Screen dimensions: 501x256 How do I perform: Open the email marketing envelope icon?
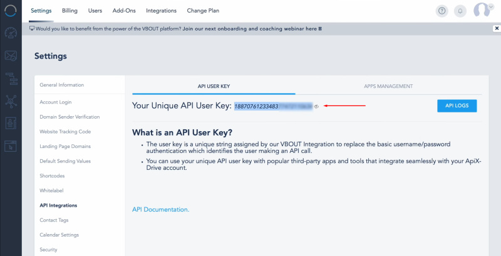click(11, 56)
